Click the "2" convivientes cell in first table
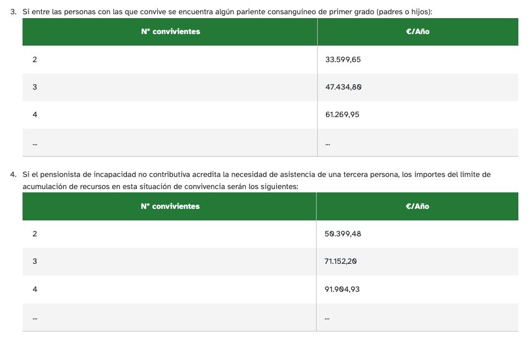The image size is (531, 343). tap(35, 59)
